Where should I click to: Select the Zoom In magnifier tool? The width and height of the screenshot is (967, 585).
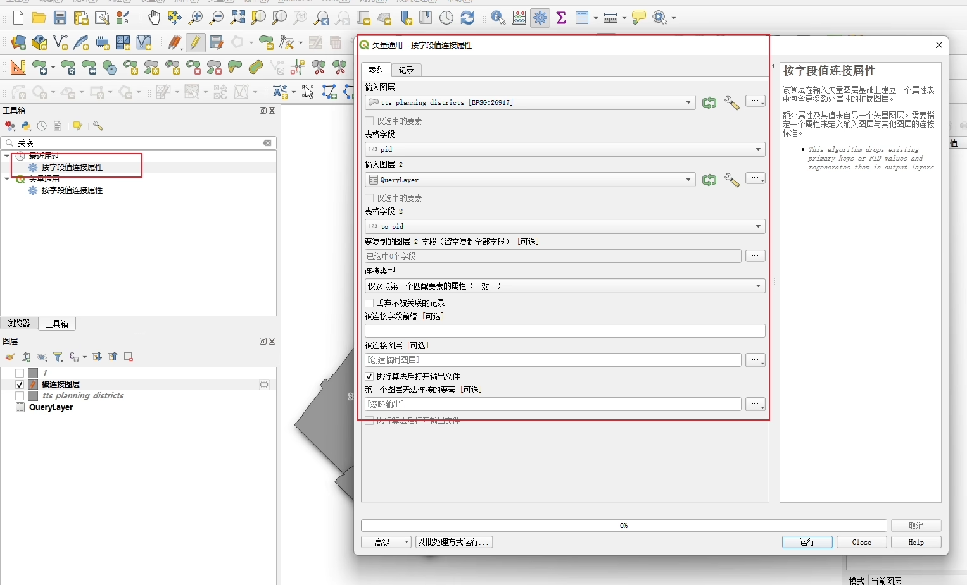(196, 18)
